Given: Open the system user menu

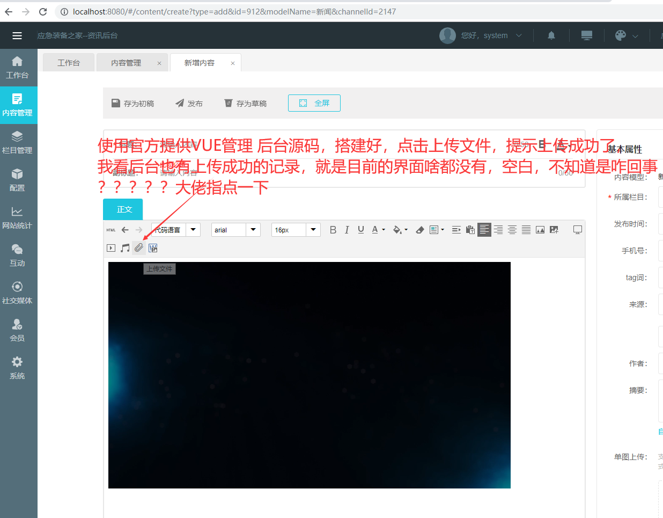Looking at the screenshot, I should [x=481, y=35].
